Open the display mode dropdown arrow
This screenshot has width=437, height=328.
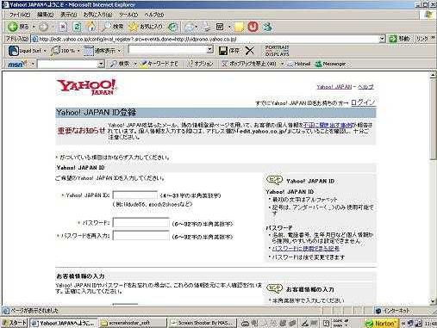click(x=119, y=51)
